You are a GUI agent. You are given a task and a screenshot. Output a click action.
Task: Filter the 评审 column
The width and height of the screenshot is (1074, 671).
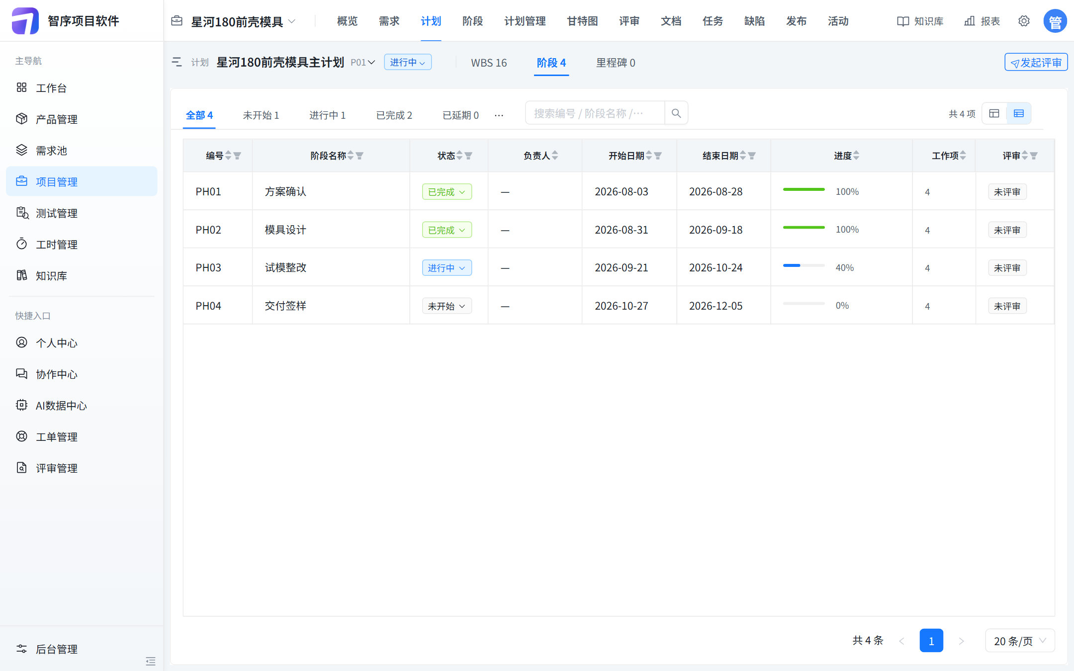1034,156
